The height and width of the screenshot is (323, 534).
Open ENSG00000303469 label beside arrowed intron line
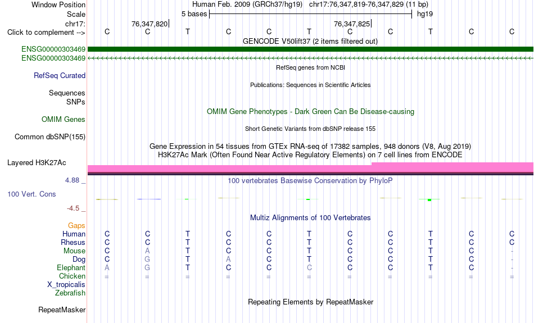click(x=53, y=58)
